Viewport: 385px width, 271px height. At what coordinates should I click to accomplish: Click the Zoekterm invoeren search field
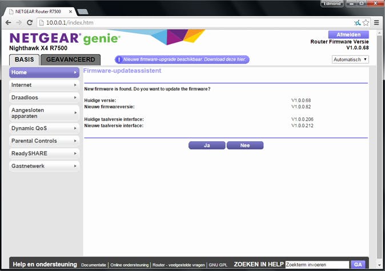pyautogui.click(x=317, y=265)
